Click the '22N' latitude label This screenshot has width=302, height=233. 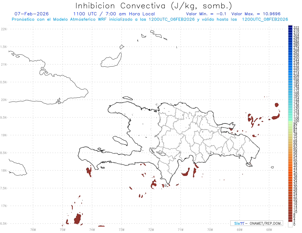pyautogui.click(x=4, y=29)
